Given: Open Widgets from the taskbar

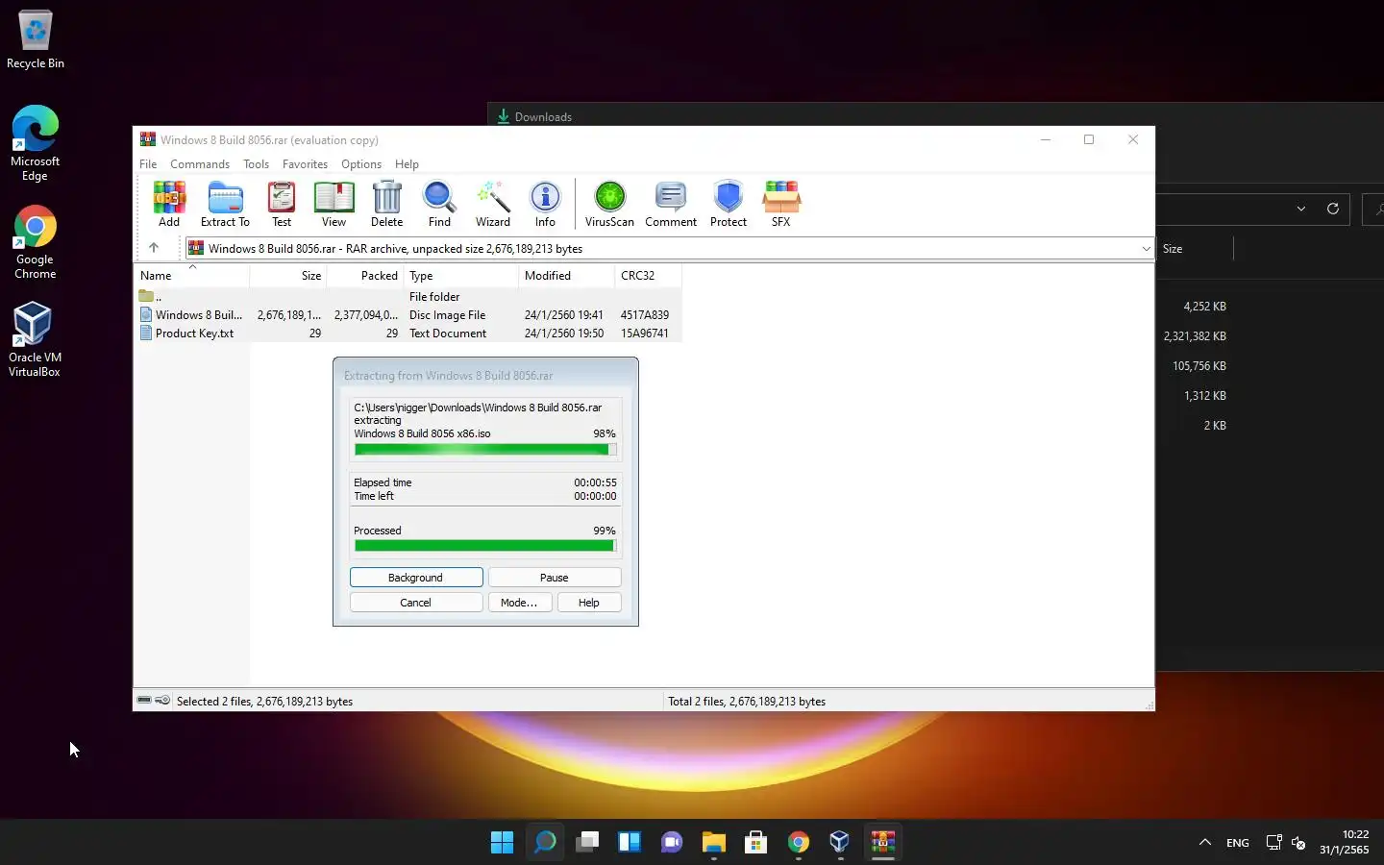Looking at the screenshot, I should [x=630, y=843].
